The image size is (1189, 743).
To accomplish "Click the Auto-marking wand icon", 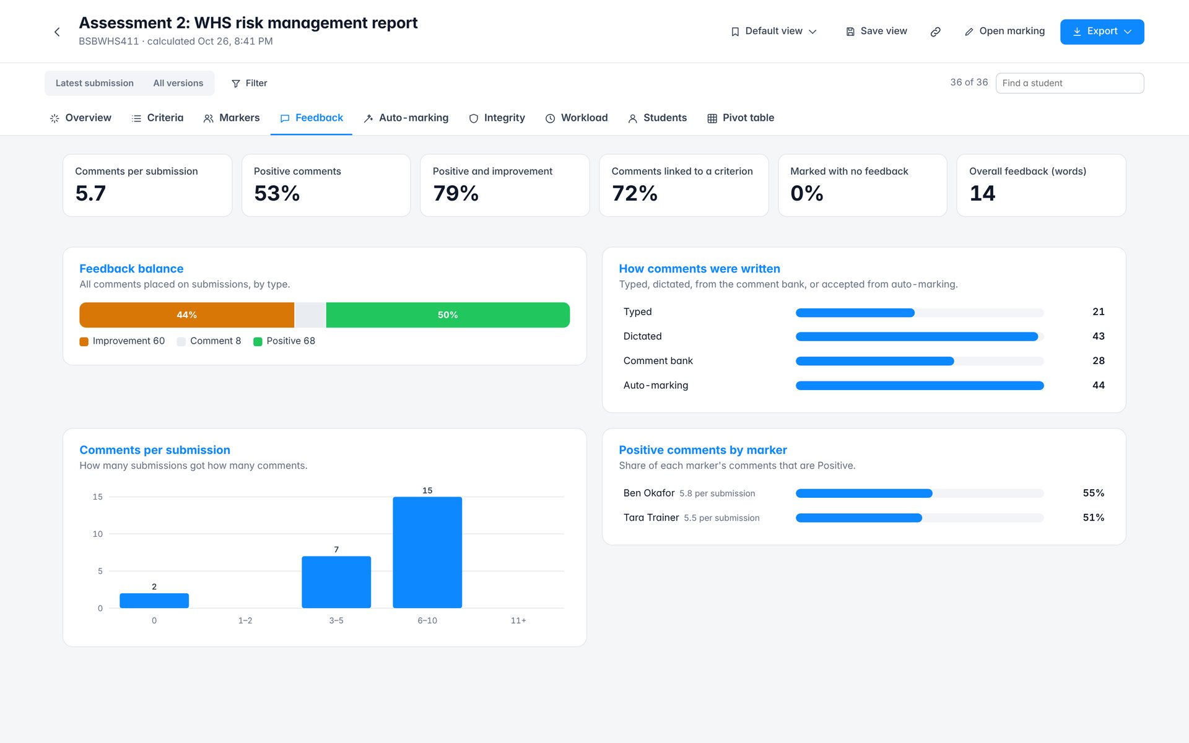I will click(368, 118).
